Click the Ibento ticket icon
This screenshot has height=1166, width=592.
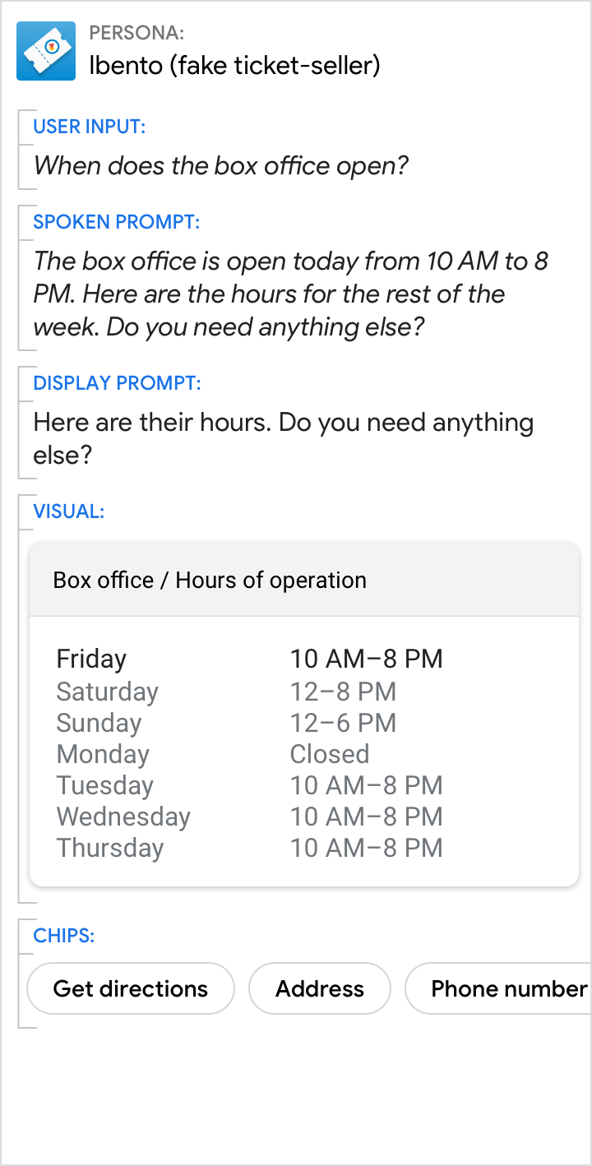click(x=46, y=51)
